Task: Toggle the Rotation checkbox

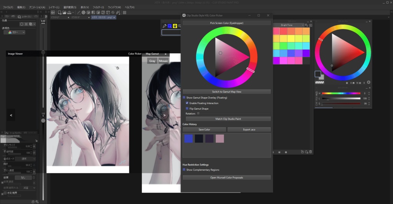Action: tap(198, 114)
